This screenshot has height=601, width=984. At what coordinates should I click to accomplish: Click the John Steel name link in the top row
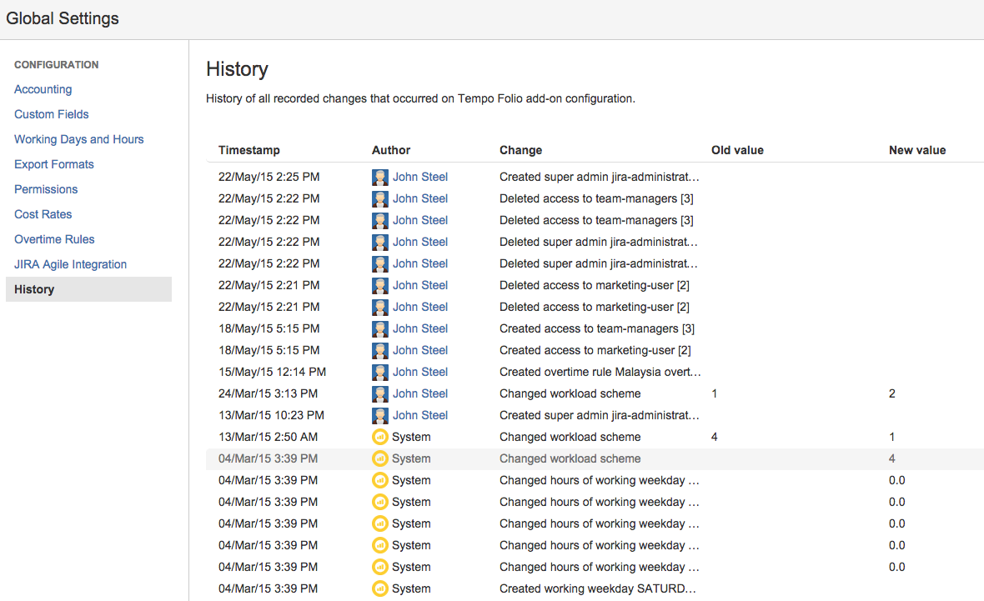pos(420,177)
